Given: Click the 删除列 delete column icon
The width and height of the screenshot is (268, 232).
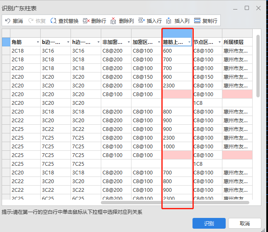Looking at the screenshot, I should point(113,21).
